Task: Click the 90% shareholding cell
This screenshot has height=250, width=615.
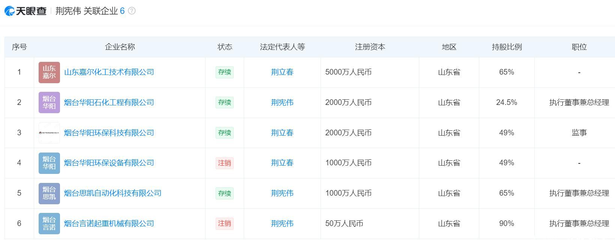Action: point(507,223)
